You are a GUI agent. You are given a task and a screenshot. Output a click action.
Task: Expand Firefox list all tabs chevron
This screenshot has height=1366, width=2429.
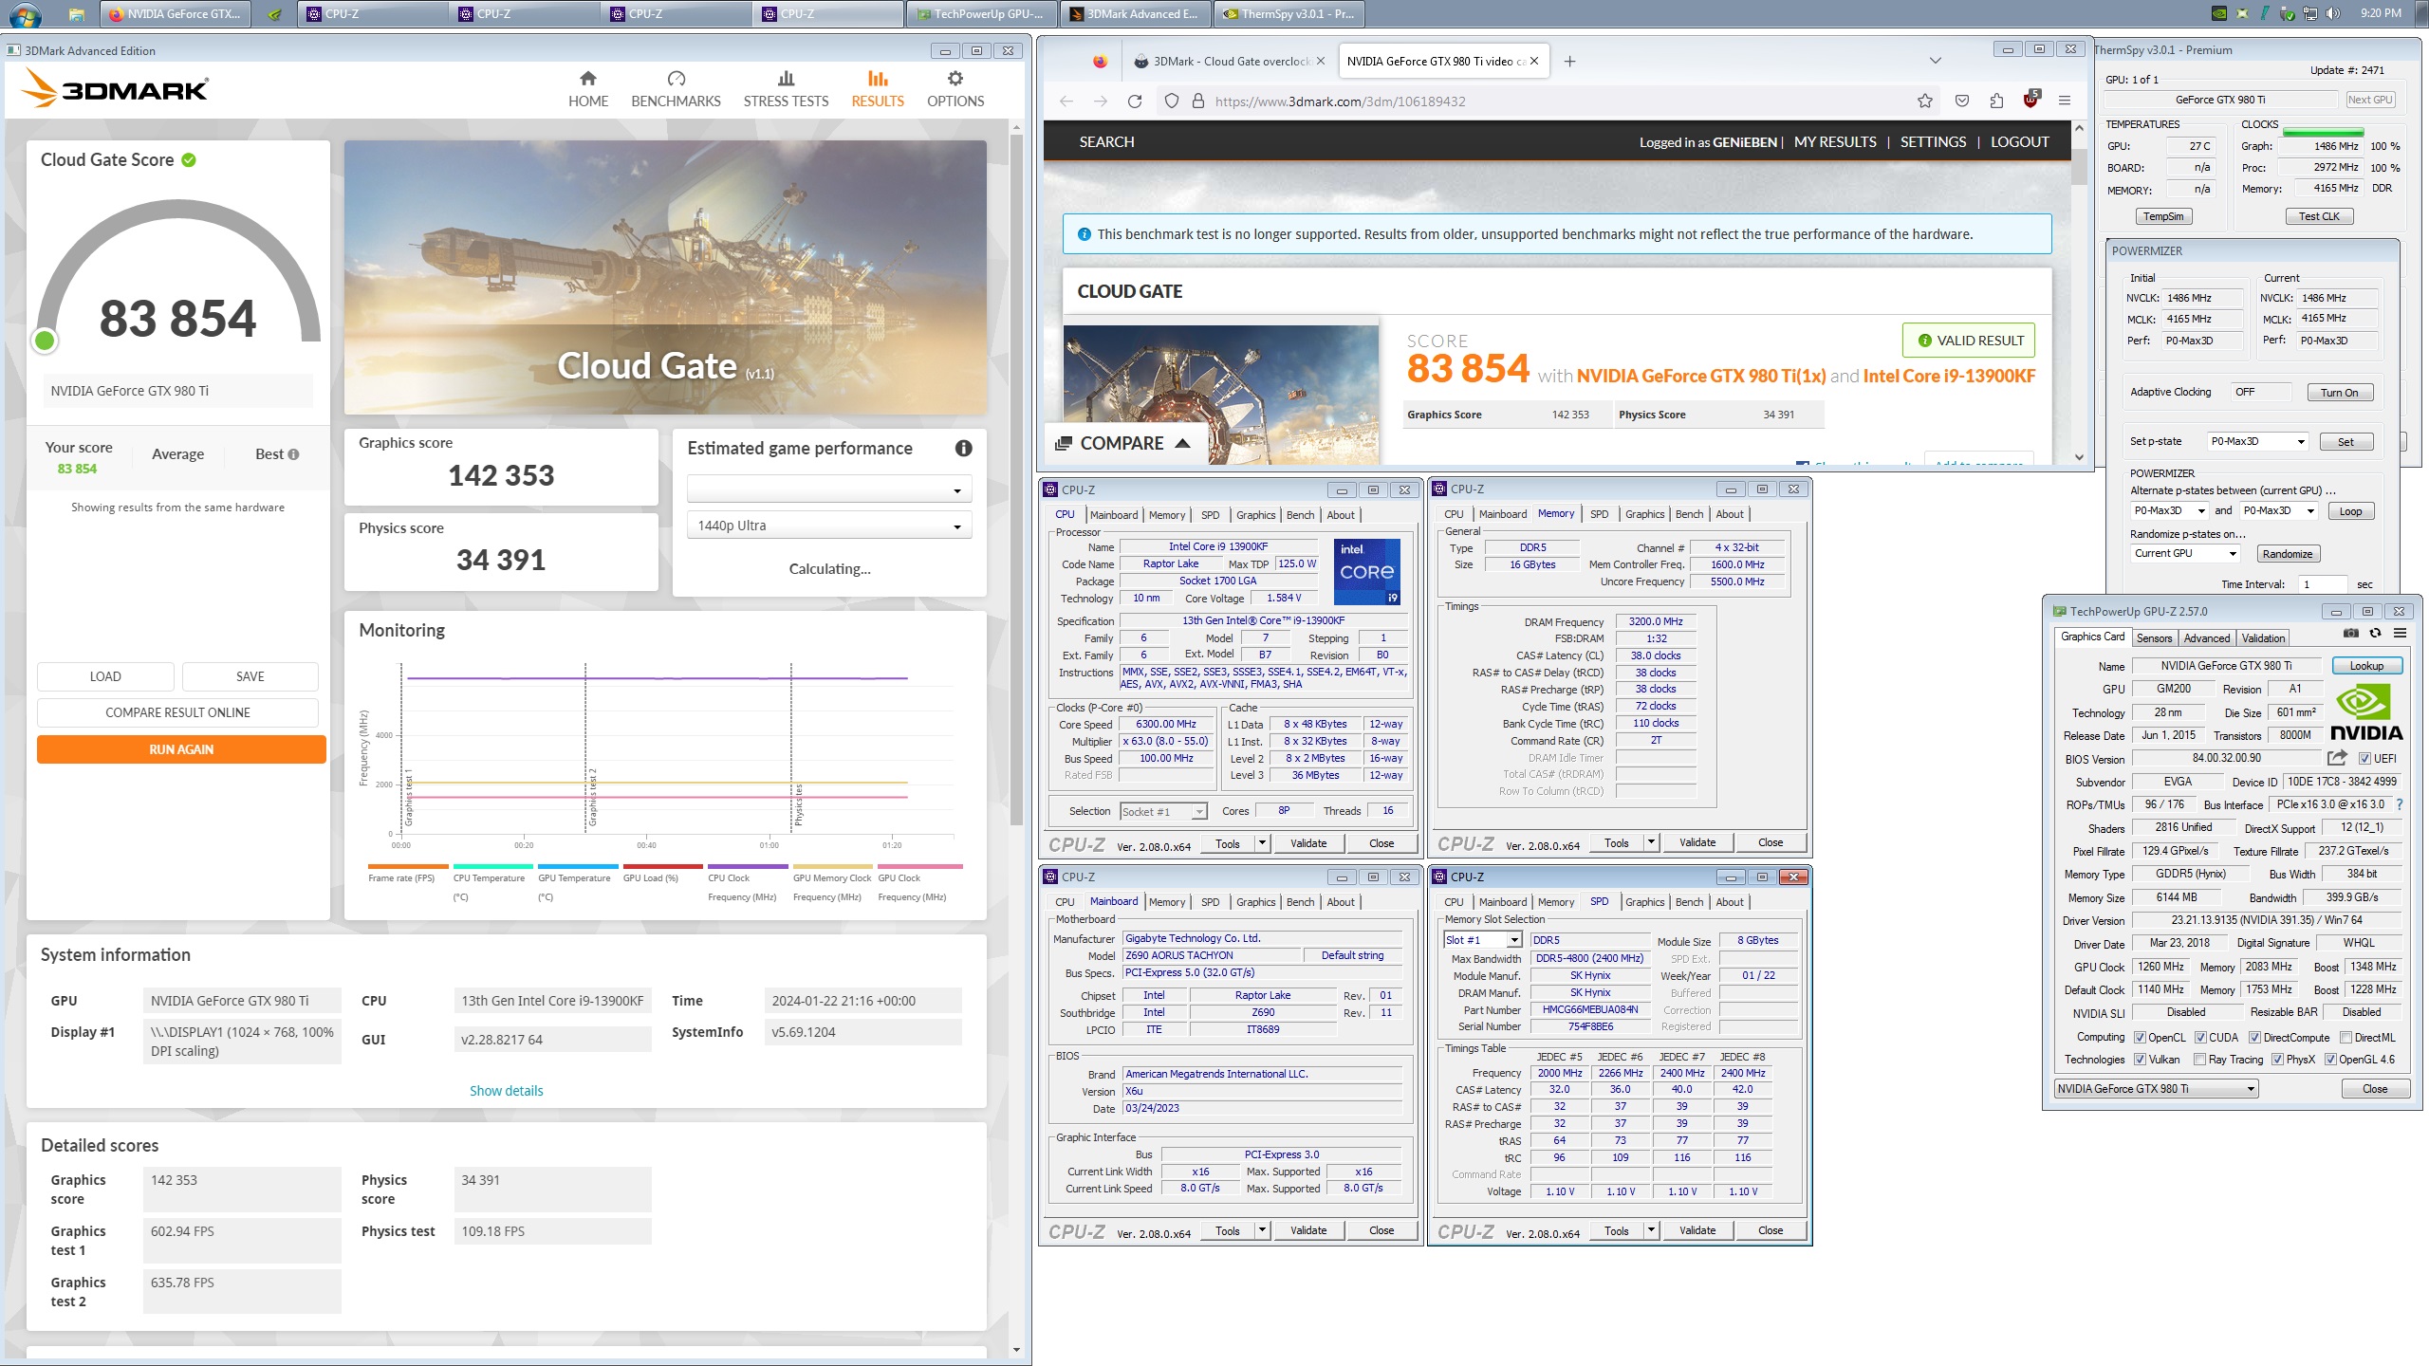pyautogui.click(x=1936, y=62)
